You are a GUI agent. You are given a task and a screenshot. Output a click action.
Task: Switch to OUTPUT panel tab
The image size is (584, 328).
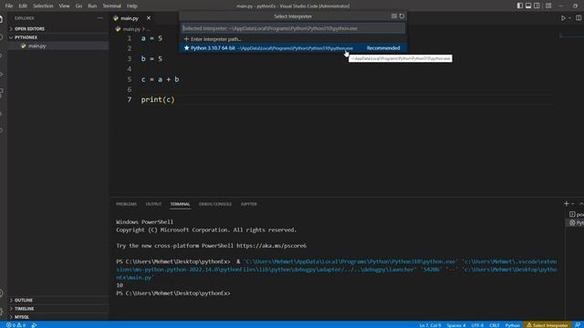pyautogui.click(x=153, y=204)
